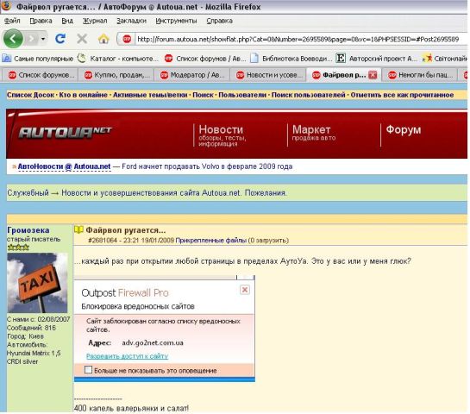Check 'Больше не показывать это оповещение' box
470x414 pixels.
click(88, 370)
